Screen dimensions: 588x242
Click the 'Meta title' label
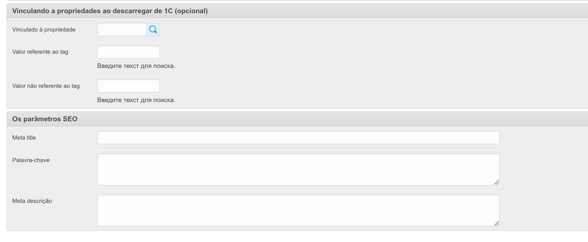[x=24, y=138]
